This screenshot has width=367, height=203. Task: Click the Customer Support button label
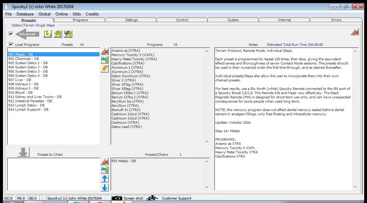point(176,198)
